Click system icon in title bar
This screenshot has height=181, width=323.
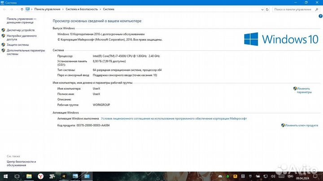tap(2, 3)
